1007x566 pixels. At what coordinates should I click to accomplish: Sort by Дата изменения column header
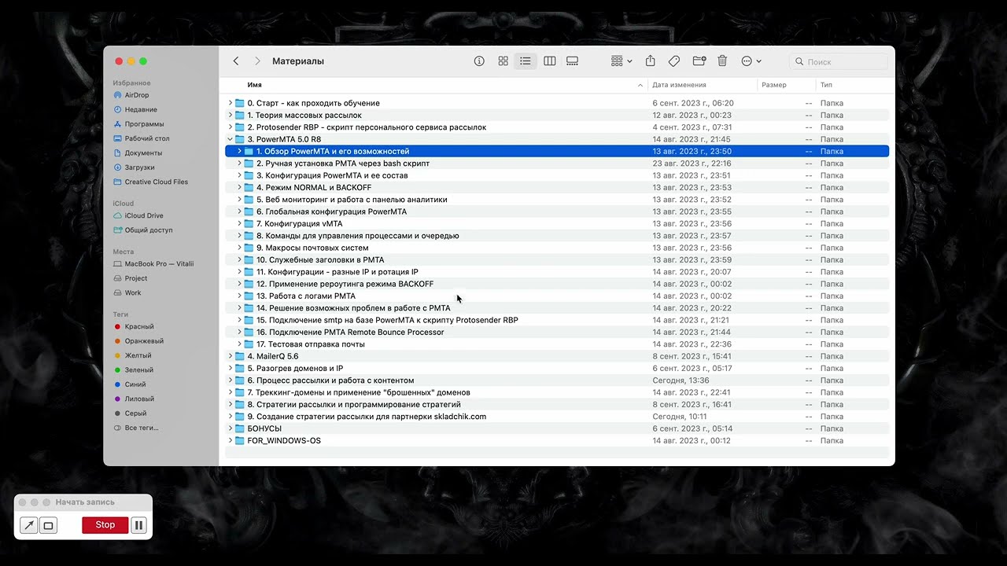click(x=679, y=85)
